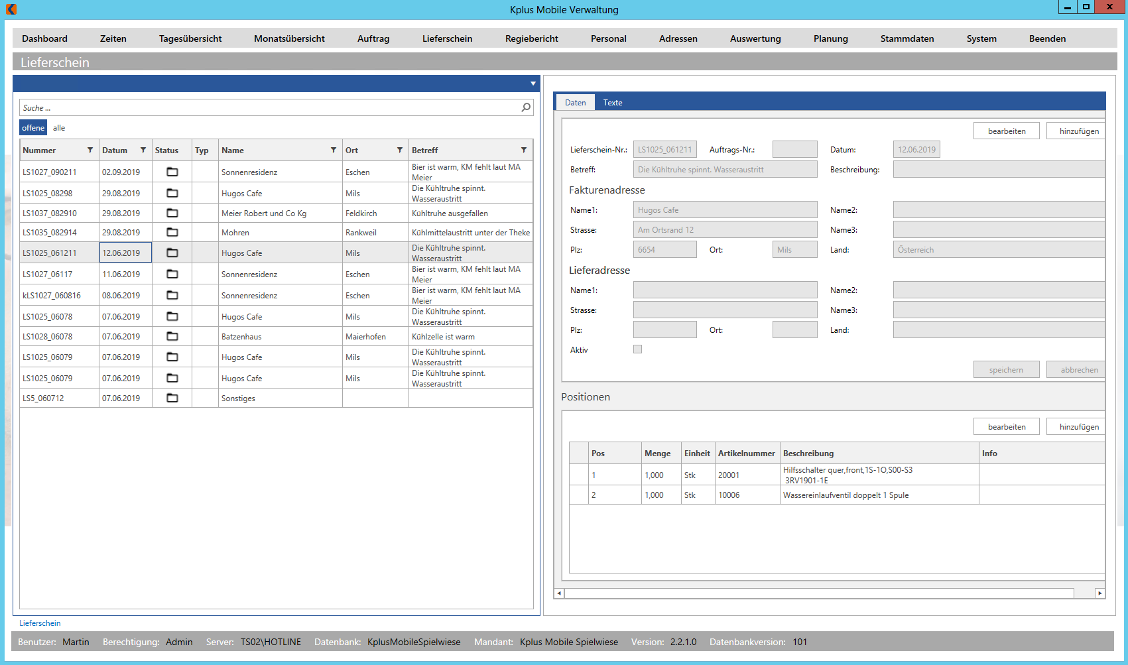Open the Monatsübersicht menu

[290, 38]
